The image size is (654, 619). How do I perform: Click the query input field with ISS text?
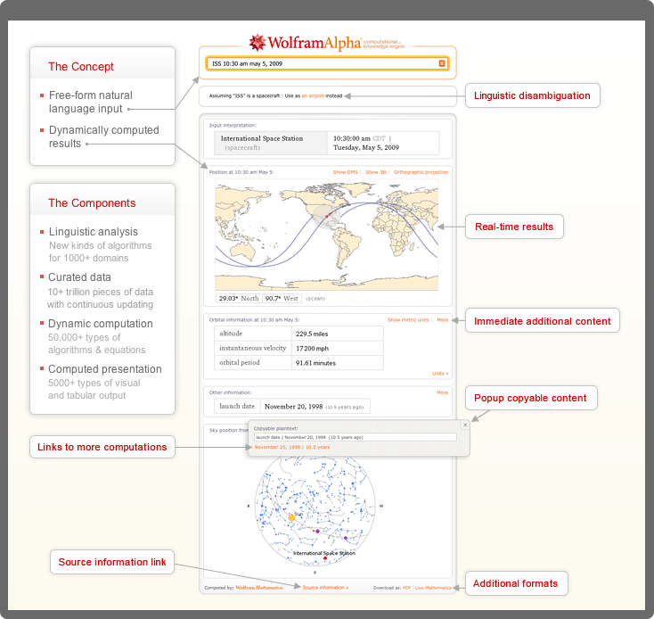(x=323, y=64)
